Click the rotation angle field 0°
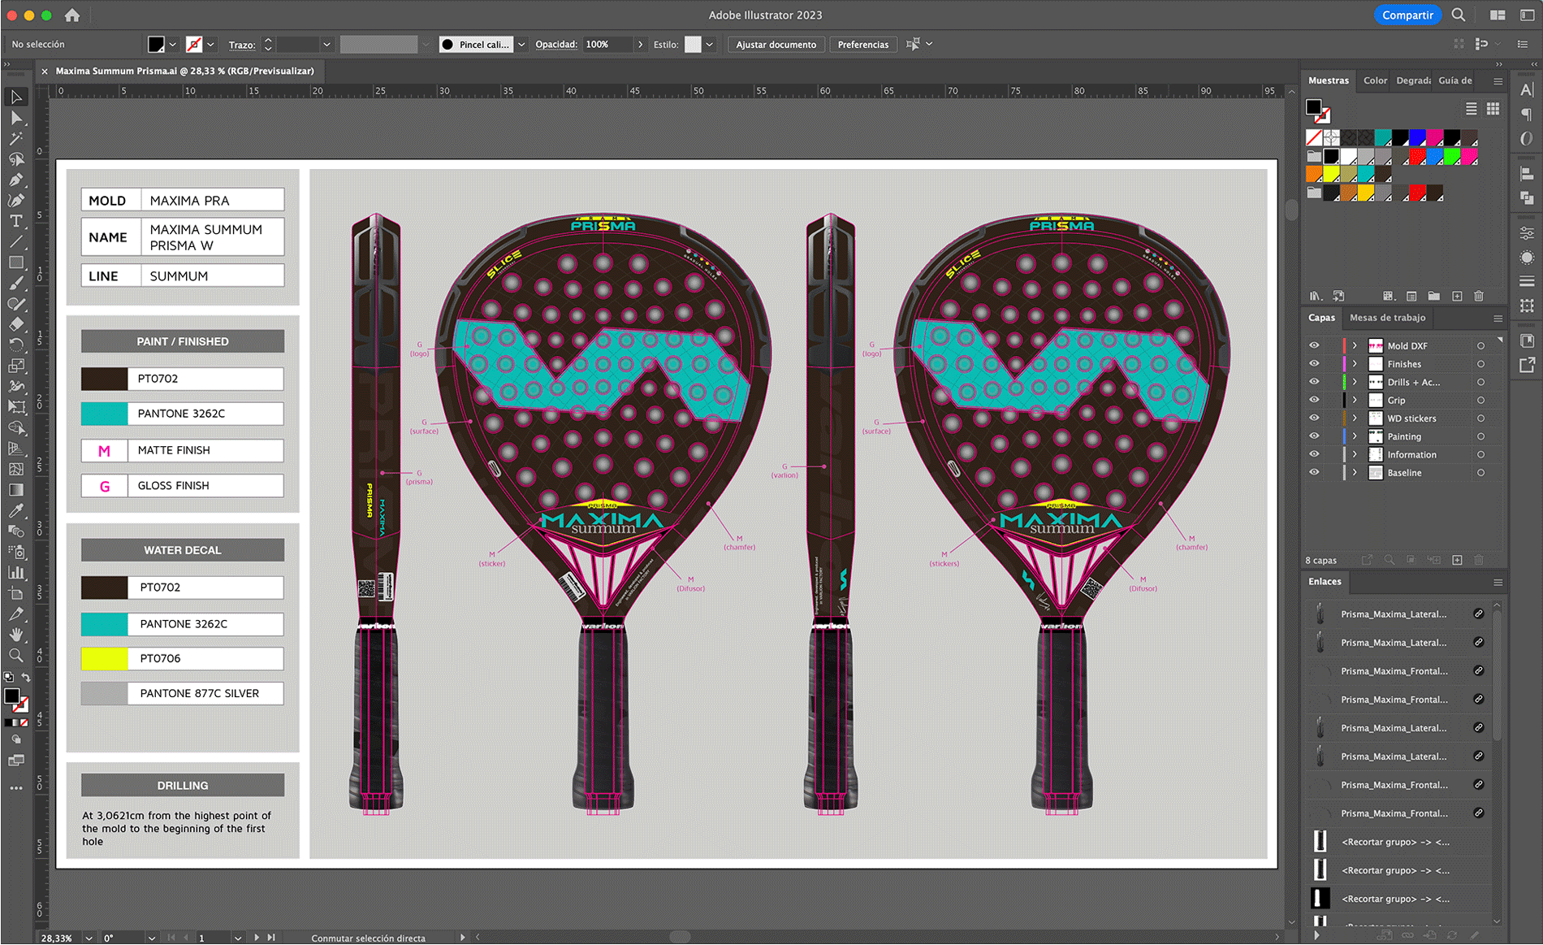 [123, 938]
